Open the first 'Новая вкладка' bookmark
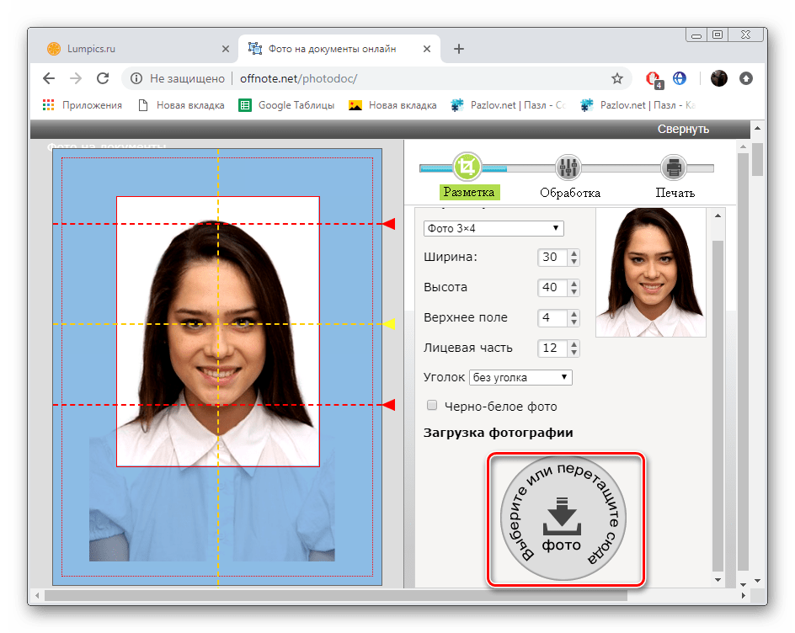795x633 pixels. coord(182,105)
